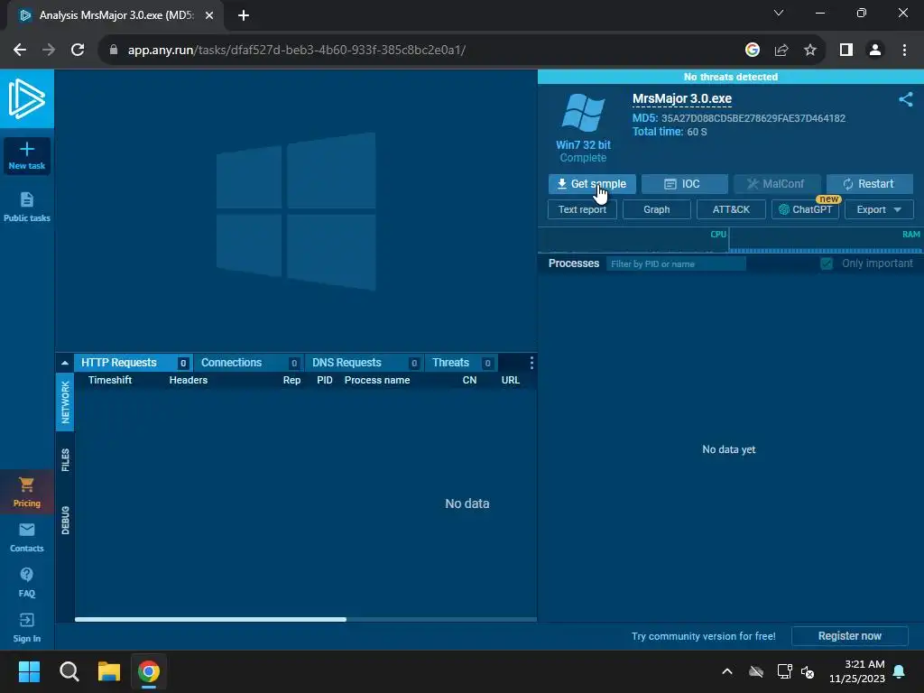Click the MalConf button

[x=776, y=184]
